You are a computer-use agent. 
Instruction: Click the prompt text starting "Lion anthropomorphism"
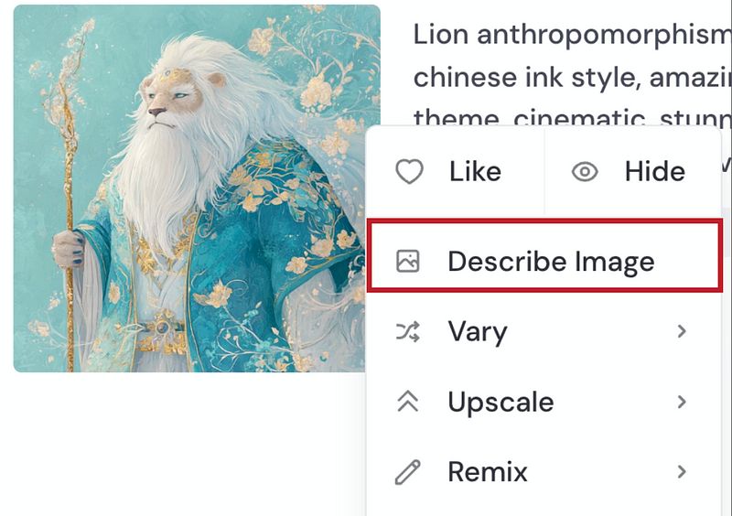tap(572, 35)
